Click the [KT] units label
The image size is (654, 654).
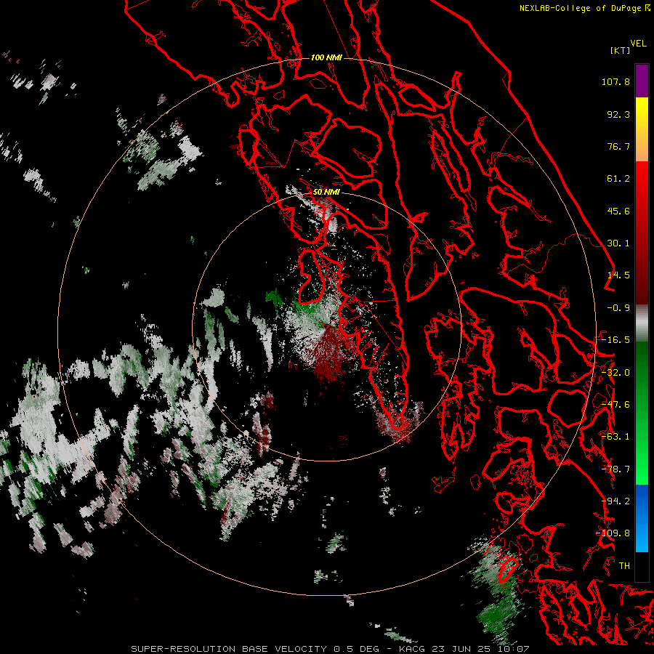coord(620,50)
